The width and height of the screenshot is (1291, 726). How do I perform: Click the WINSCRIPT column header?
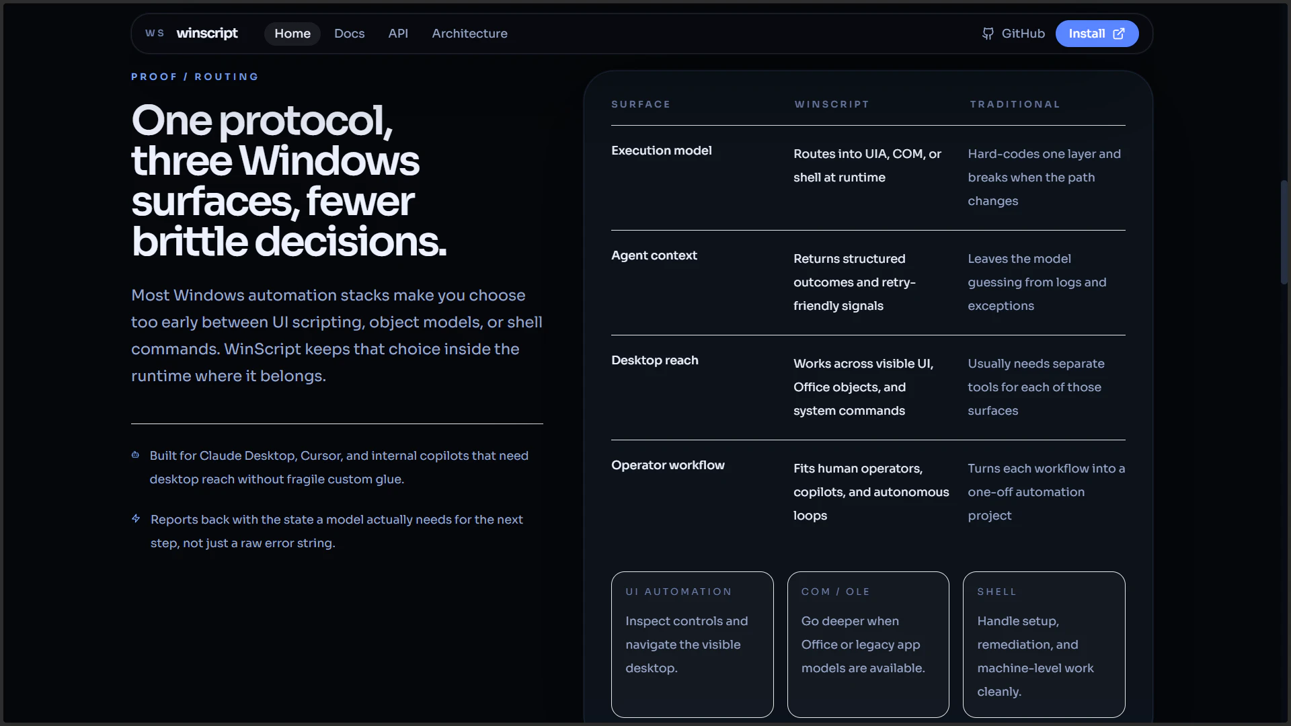pos(832,104)
